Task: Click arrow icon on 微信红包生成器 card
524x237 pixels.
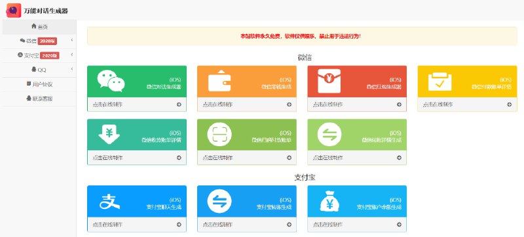Action: (399, 104)
